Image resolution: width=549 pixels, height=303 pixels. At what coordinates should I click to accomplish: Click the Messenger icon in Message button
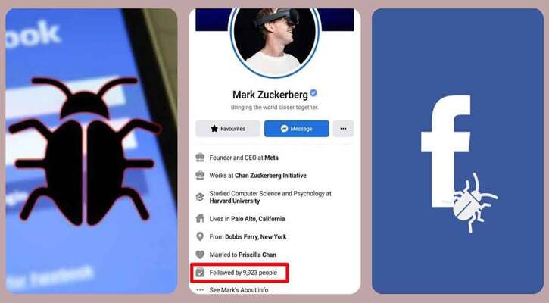[284, 129]
